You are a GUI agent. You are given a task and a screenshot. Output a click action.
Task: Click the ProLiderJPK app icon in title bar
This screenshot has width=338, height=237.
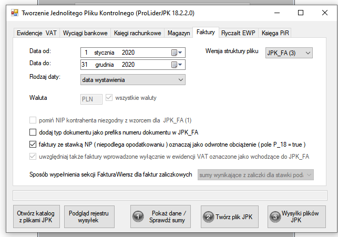tap(15, 13)
